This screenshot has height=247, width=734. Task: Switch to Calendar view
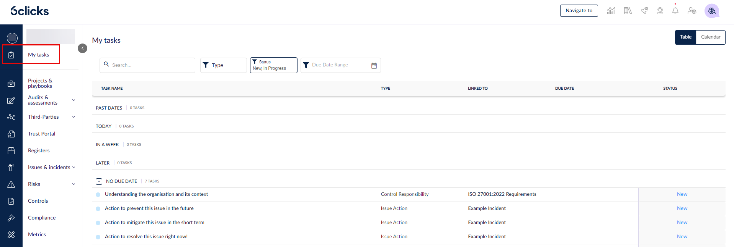click(x=710, y=37)
